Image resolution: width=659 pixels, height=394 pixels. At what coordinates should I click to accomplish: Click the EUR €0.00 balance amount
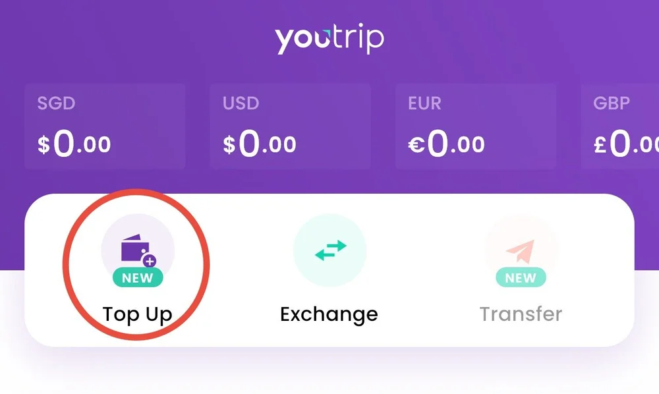(446, 144)
